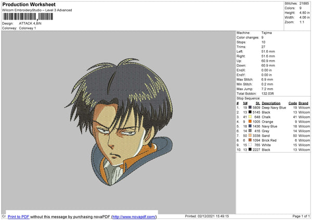
Task: Click the Brick Red color swatch
Action: coord(250,140)
